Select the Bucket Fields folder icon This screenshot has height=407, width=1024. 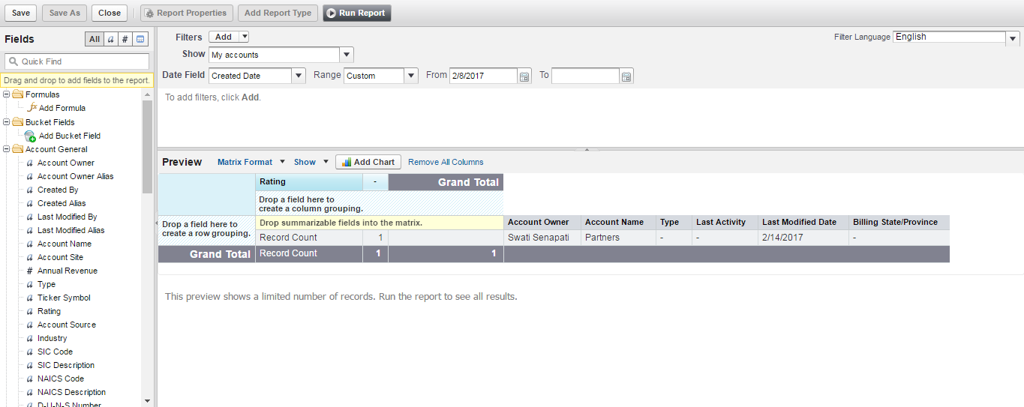pos(17,121)
